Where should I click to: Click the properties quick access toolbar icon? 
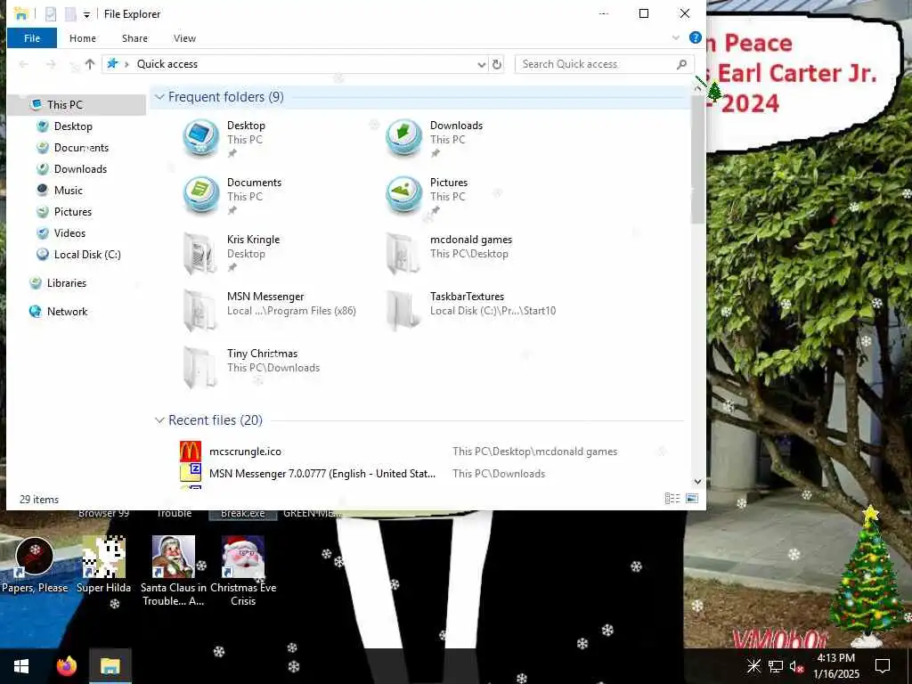click(51, 14)
